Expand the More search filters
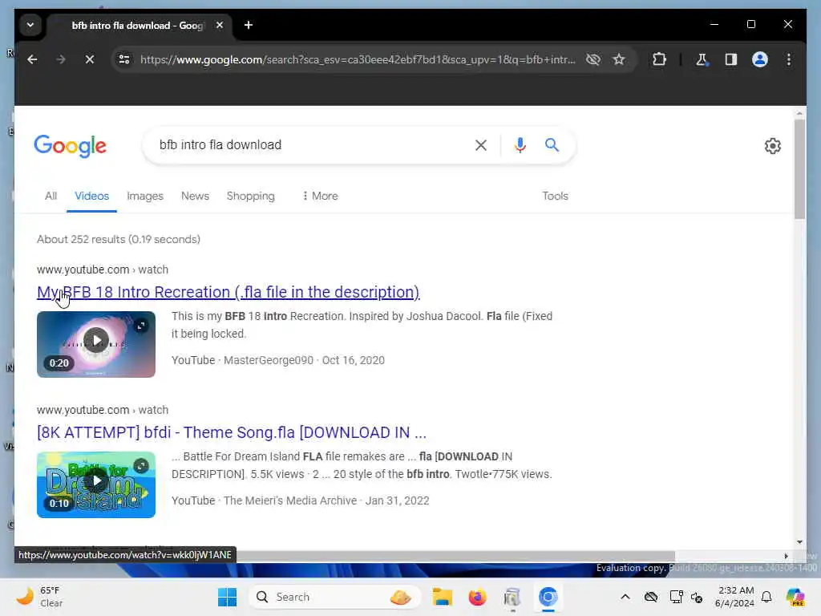The height and width of the screenshot is (616, 821). [320, 196]
